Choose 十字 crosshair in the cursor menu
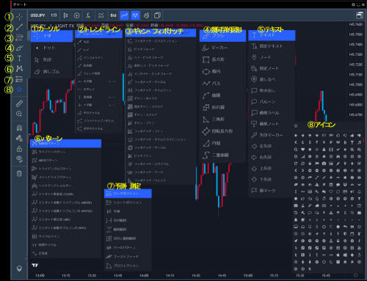 [x=51, y=36]
